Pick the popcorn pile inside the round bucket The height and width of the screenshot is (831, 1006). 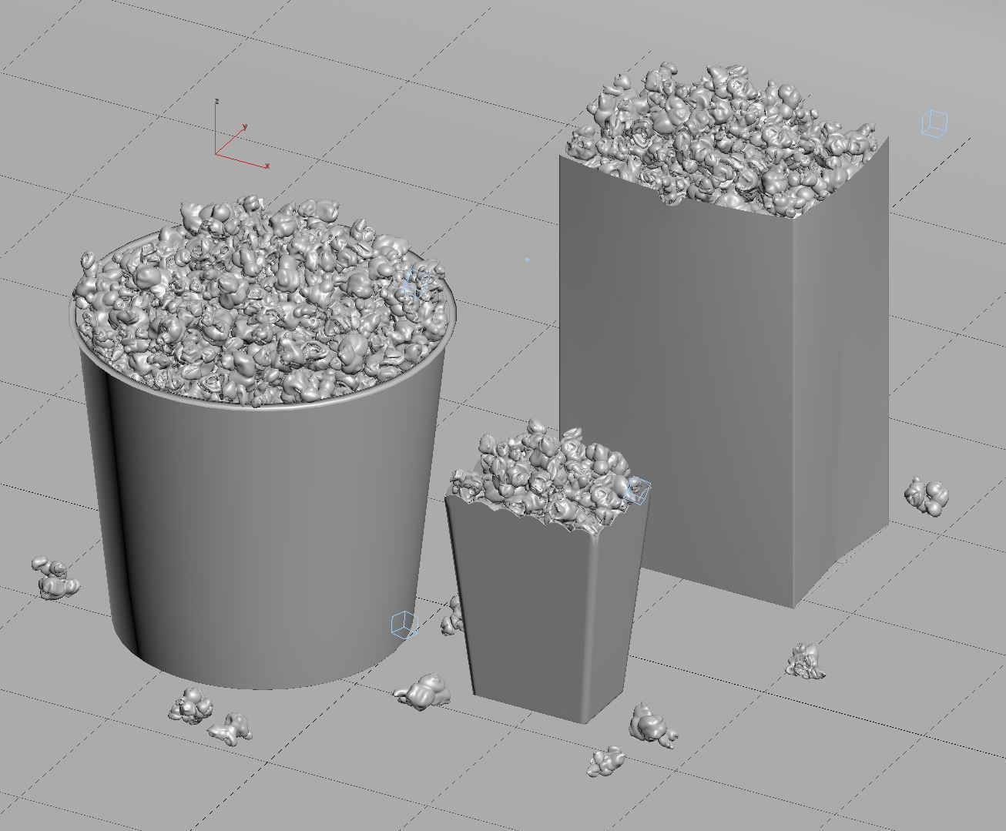[x=262, y=300]
